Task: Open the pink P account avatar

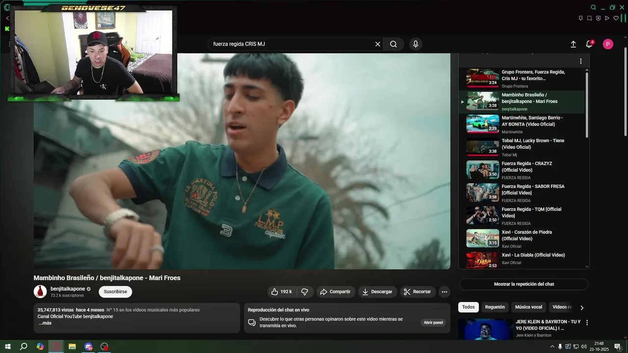Action: 608,44
